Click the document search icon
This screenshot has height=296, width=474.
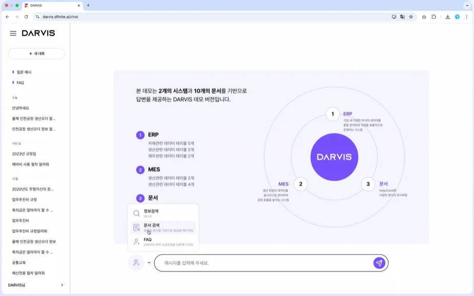tap(137, 227)
